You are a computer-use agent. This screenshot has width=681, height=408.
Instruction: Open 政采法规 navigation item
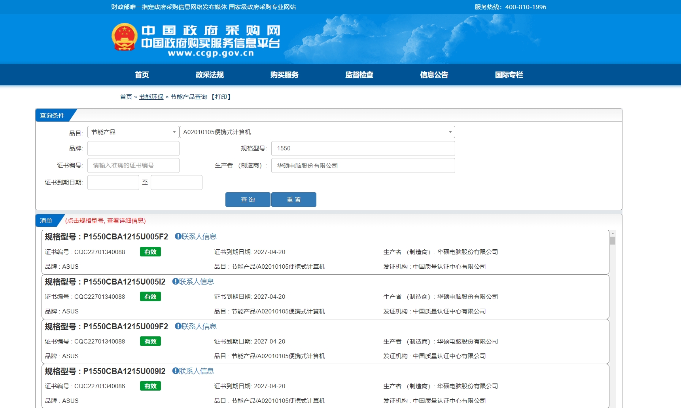coord(210,75)
